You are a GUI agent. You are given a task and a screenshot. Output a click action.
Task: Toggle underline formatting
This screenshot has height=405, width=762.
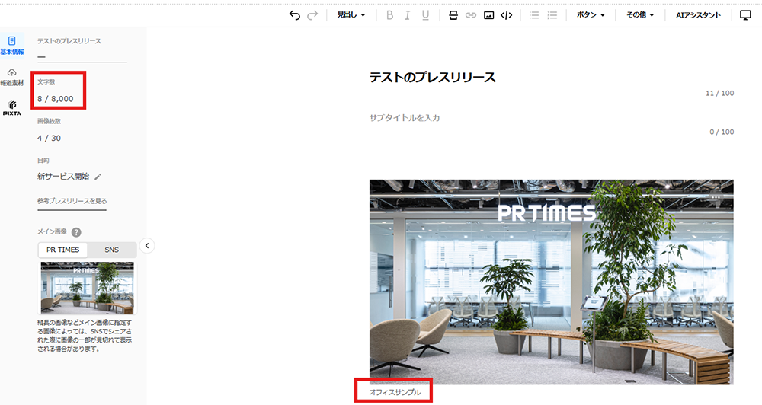[x=425, y=15]
